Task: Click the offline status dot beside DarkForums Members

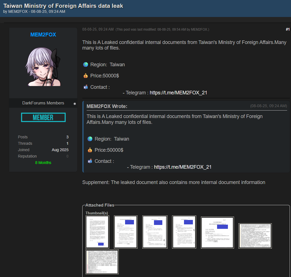Action: coord(74,104)
